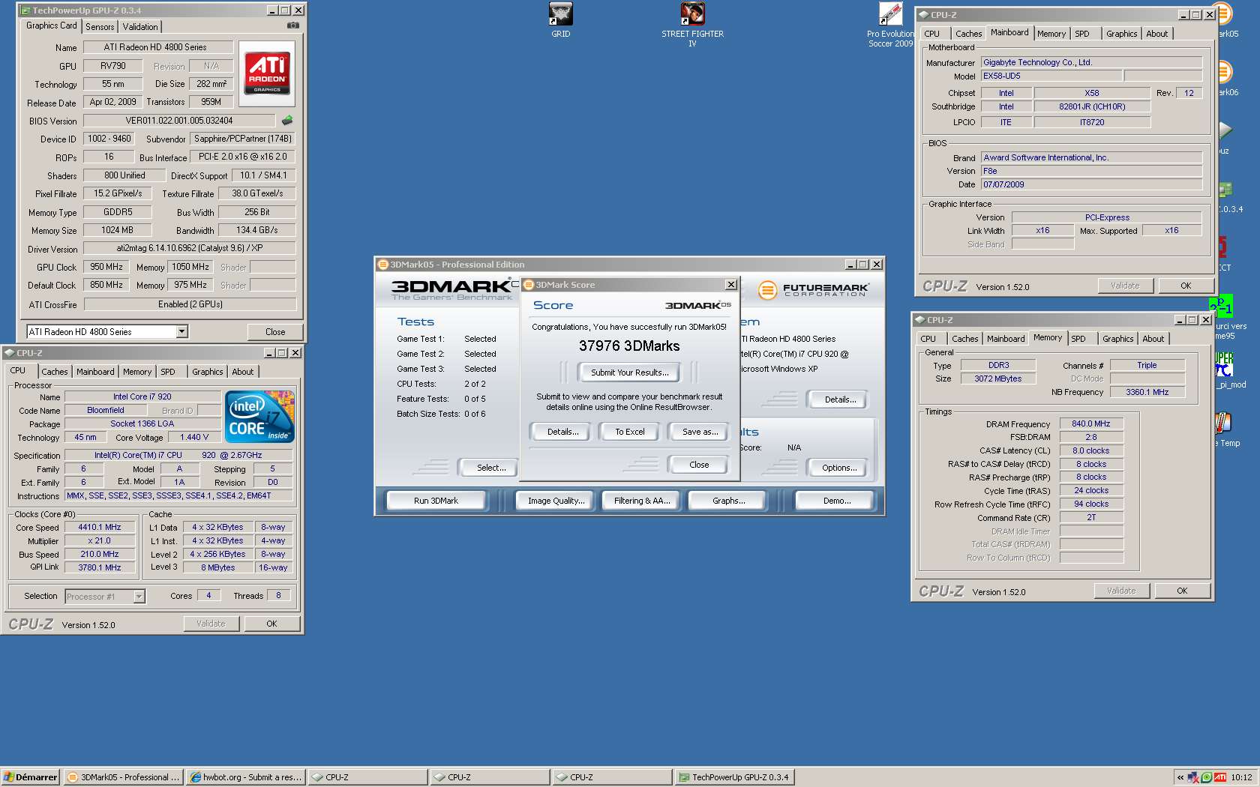Click Select button under Tests
Viewport: 1260px width, 787px height.
pos(491,468)
